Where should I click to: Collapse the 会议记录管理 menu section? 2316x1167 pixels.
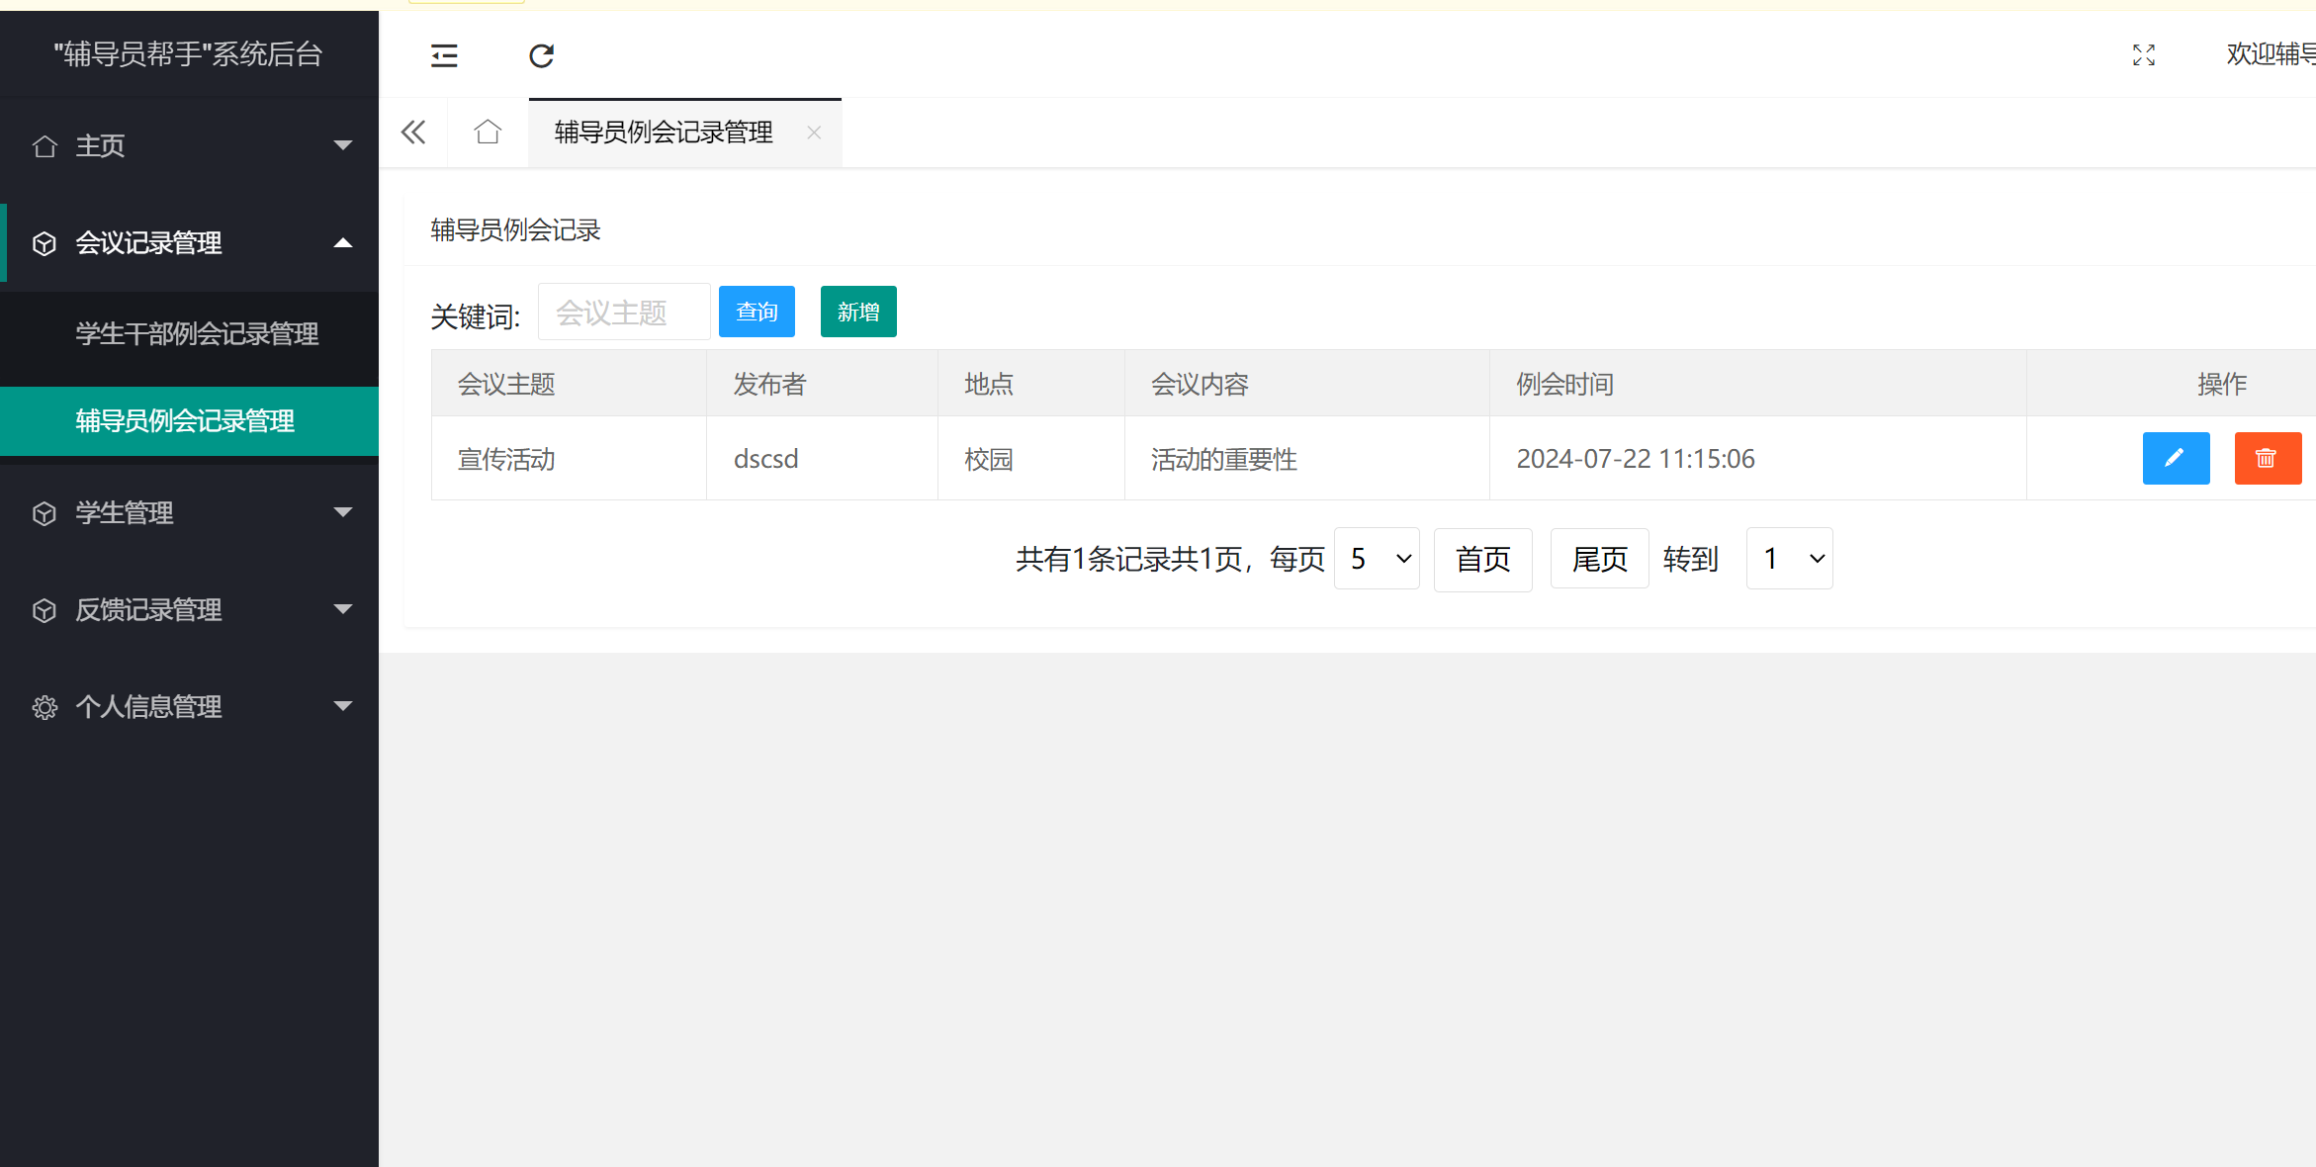coord(343,243)
